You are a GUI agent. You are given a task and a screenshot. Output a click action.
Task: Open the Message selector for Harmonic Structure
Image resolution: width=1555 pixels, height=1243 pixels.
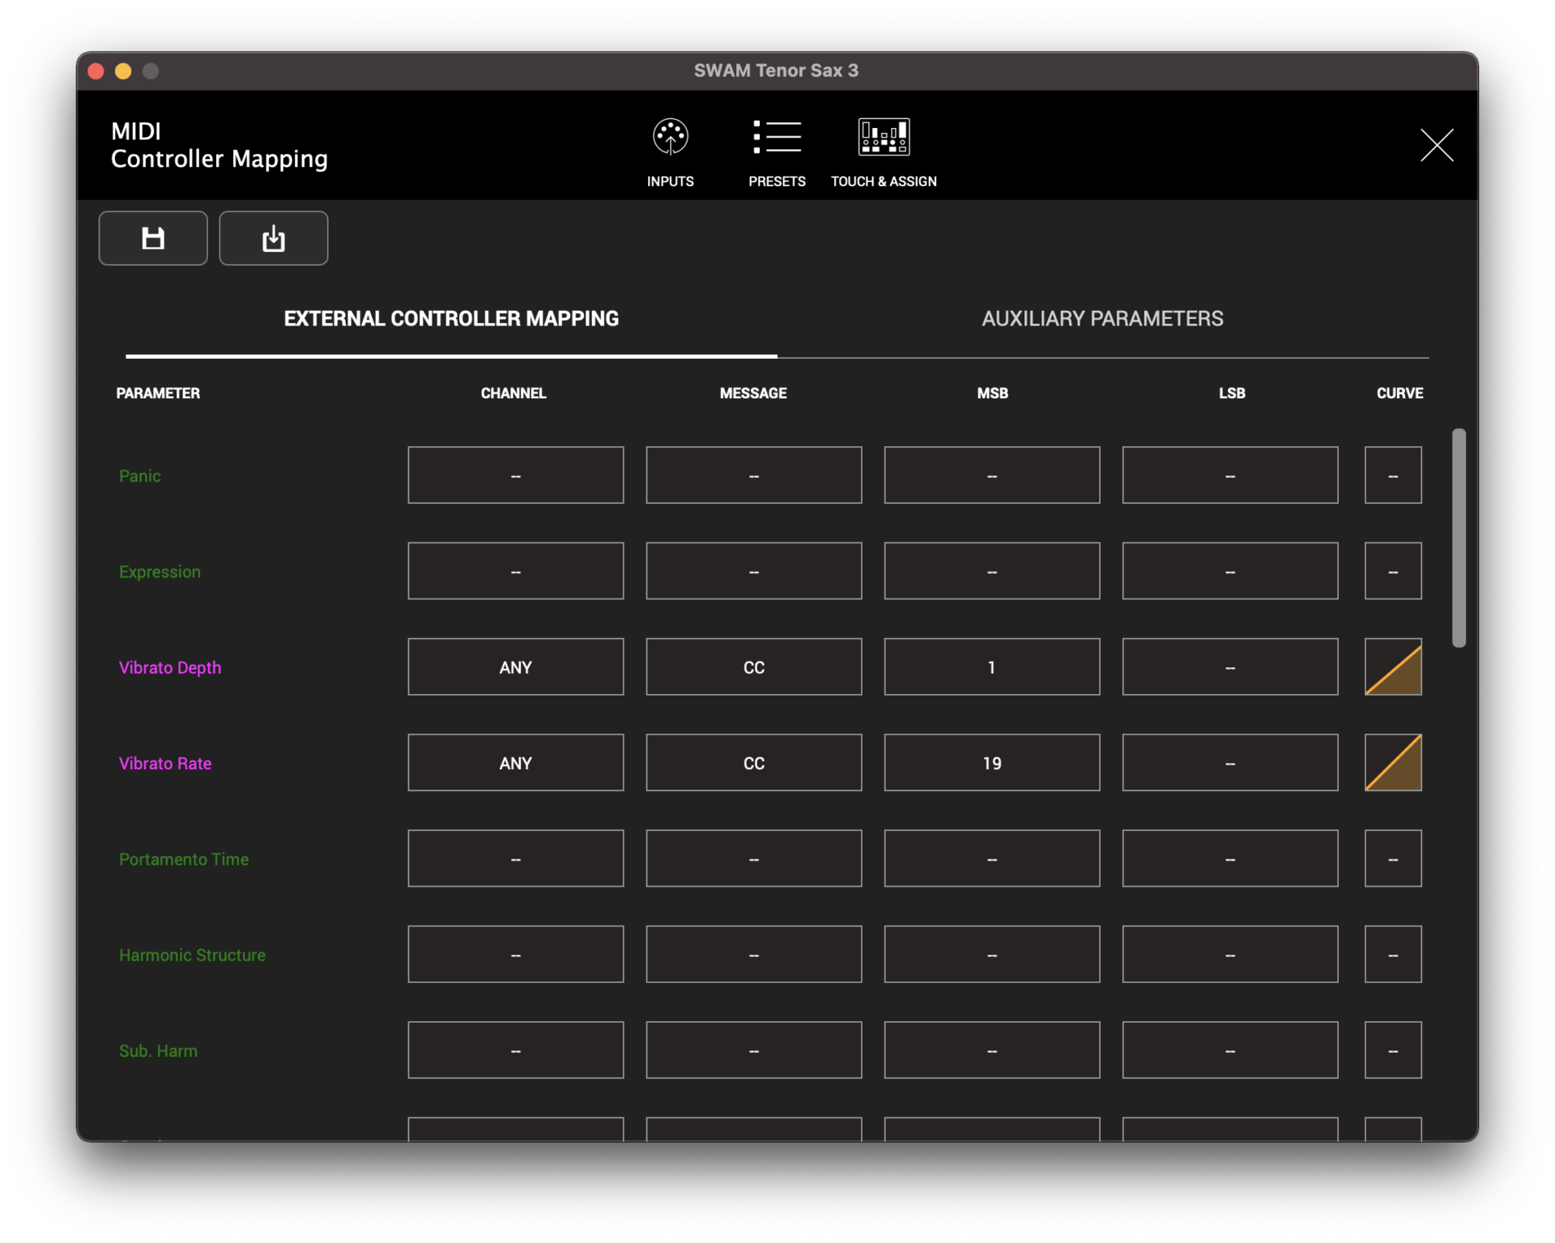[753, 954]
